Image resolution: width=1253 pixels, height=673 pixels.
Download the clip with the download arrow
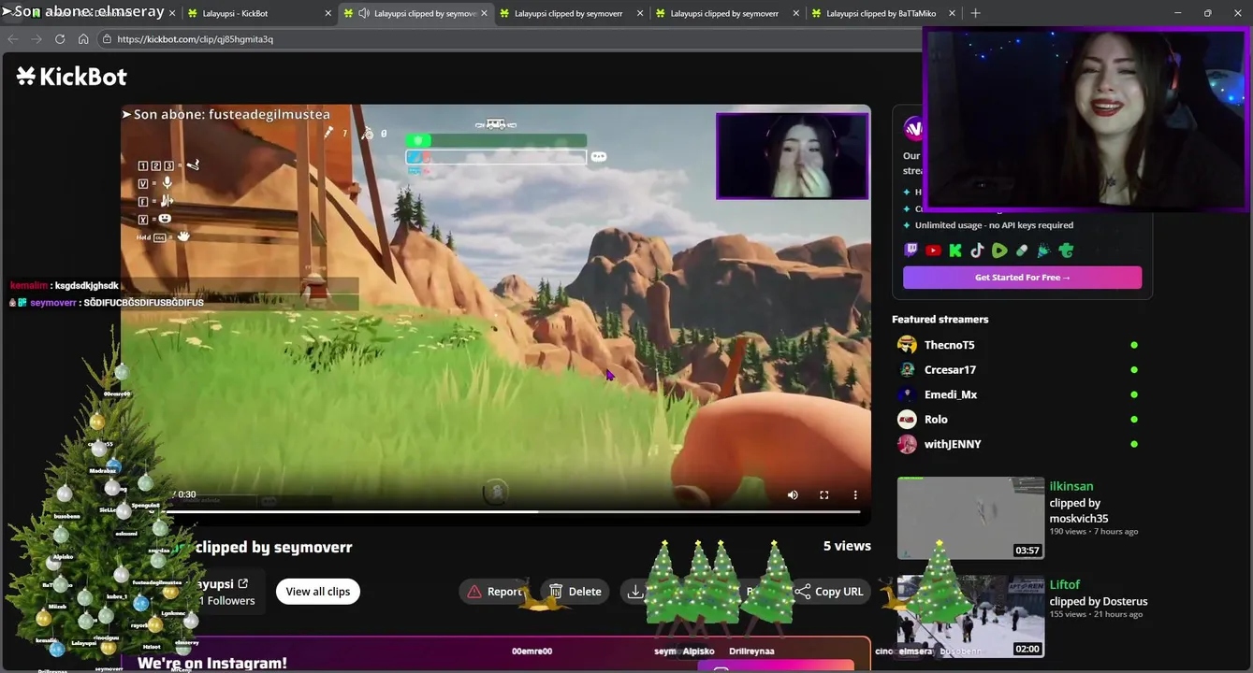coord(635,591)
